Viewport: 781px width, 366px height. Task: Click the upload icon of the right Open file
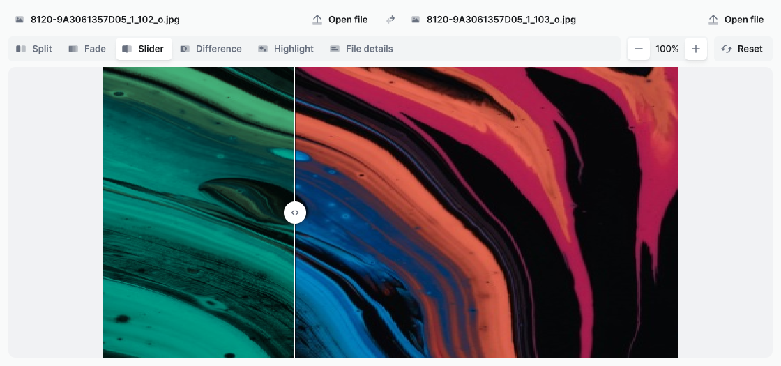(x=713, y=20)
